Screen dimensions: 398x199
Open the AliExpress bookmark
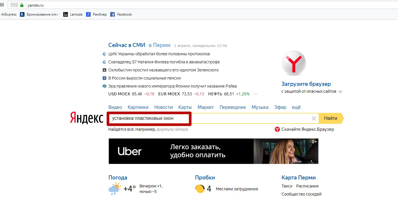[9, 14]
